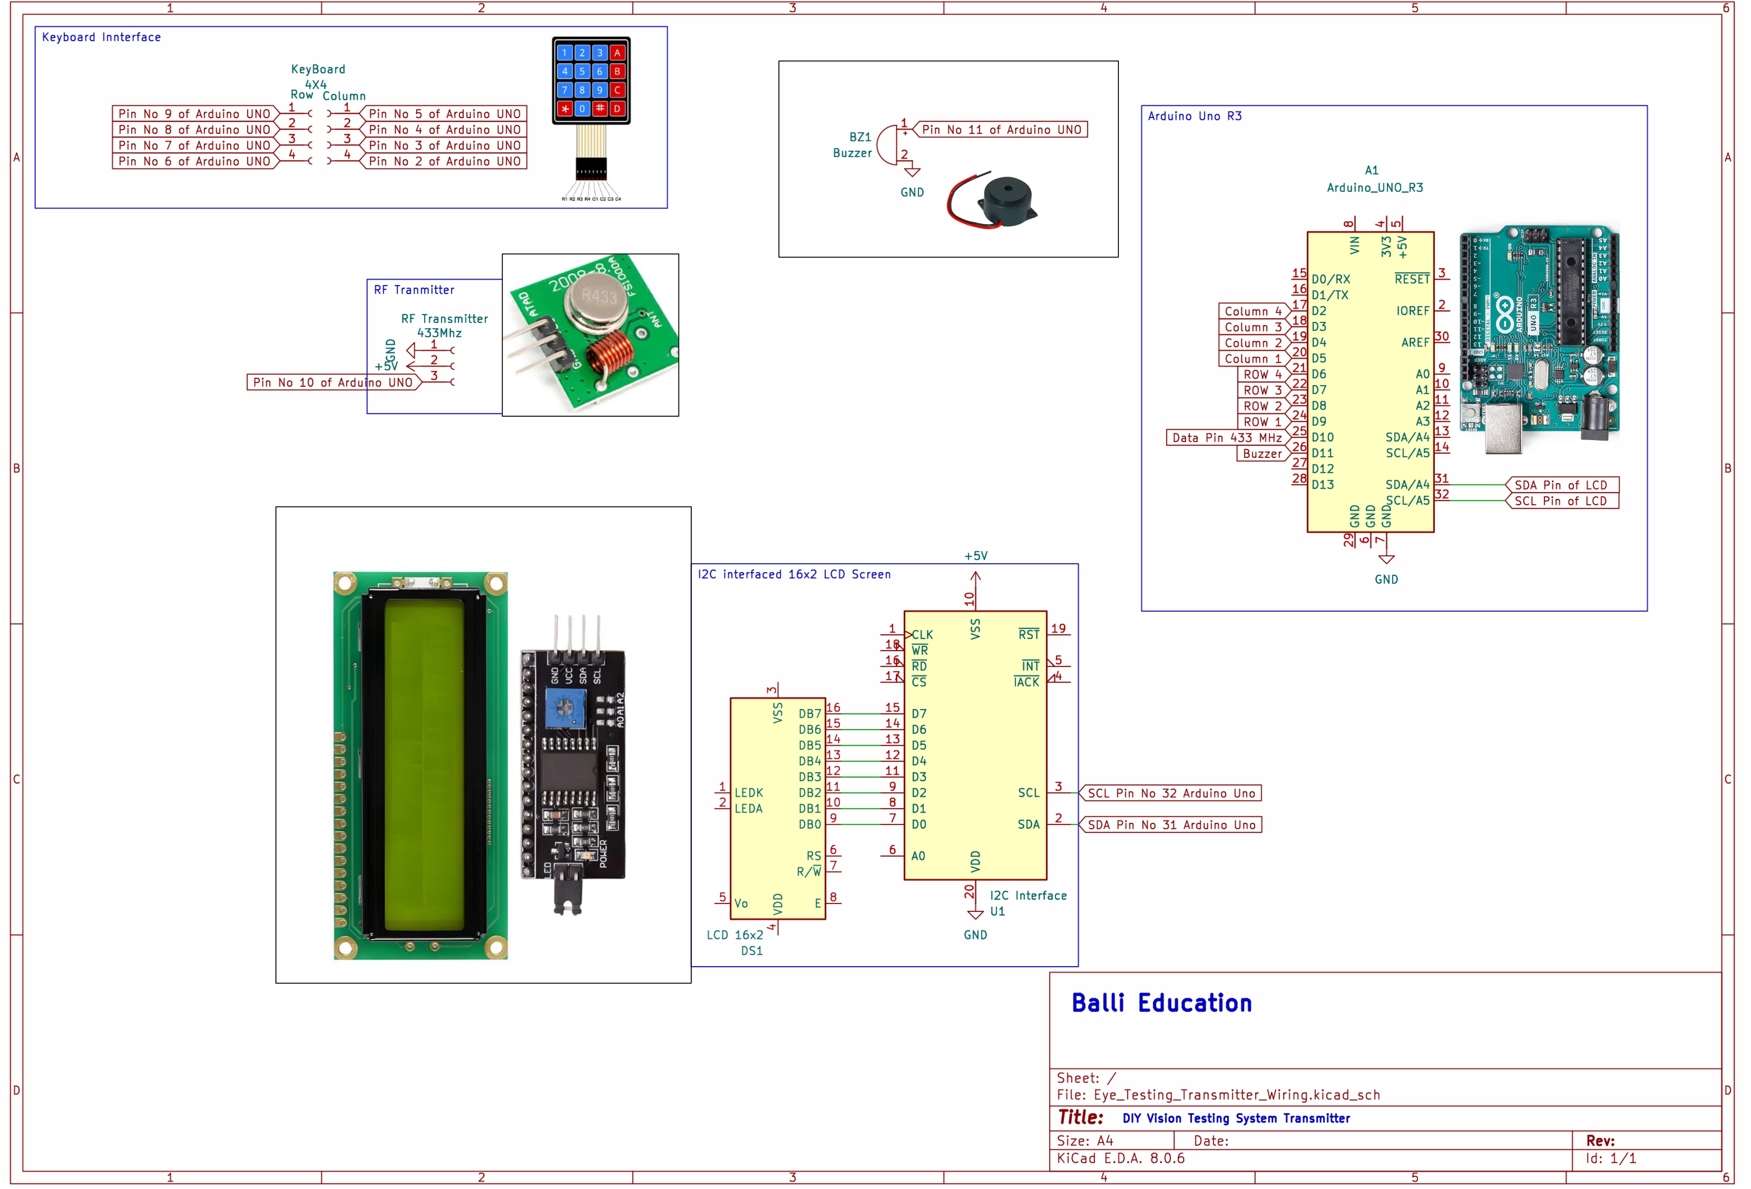Click the black buzzer photo
Screen dimensions: 1751x1189
pos(998,201)
